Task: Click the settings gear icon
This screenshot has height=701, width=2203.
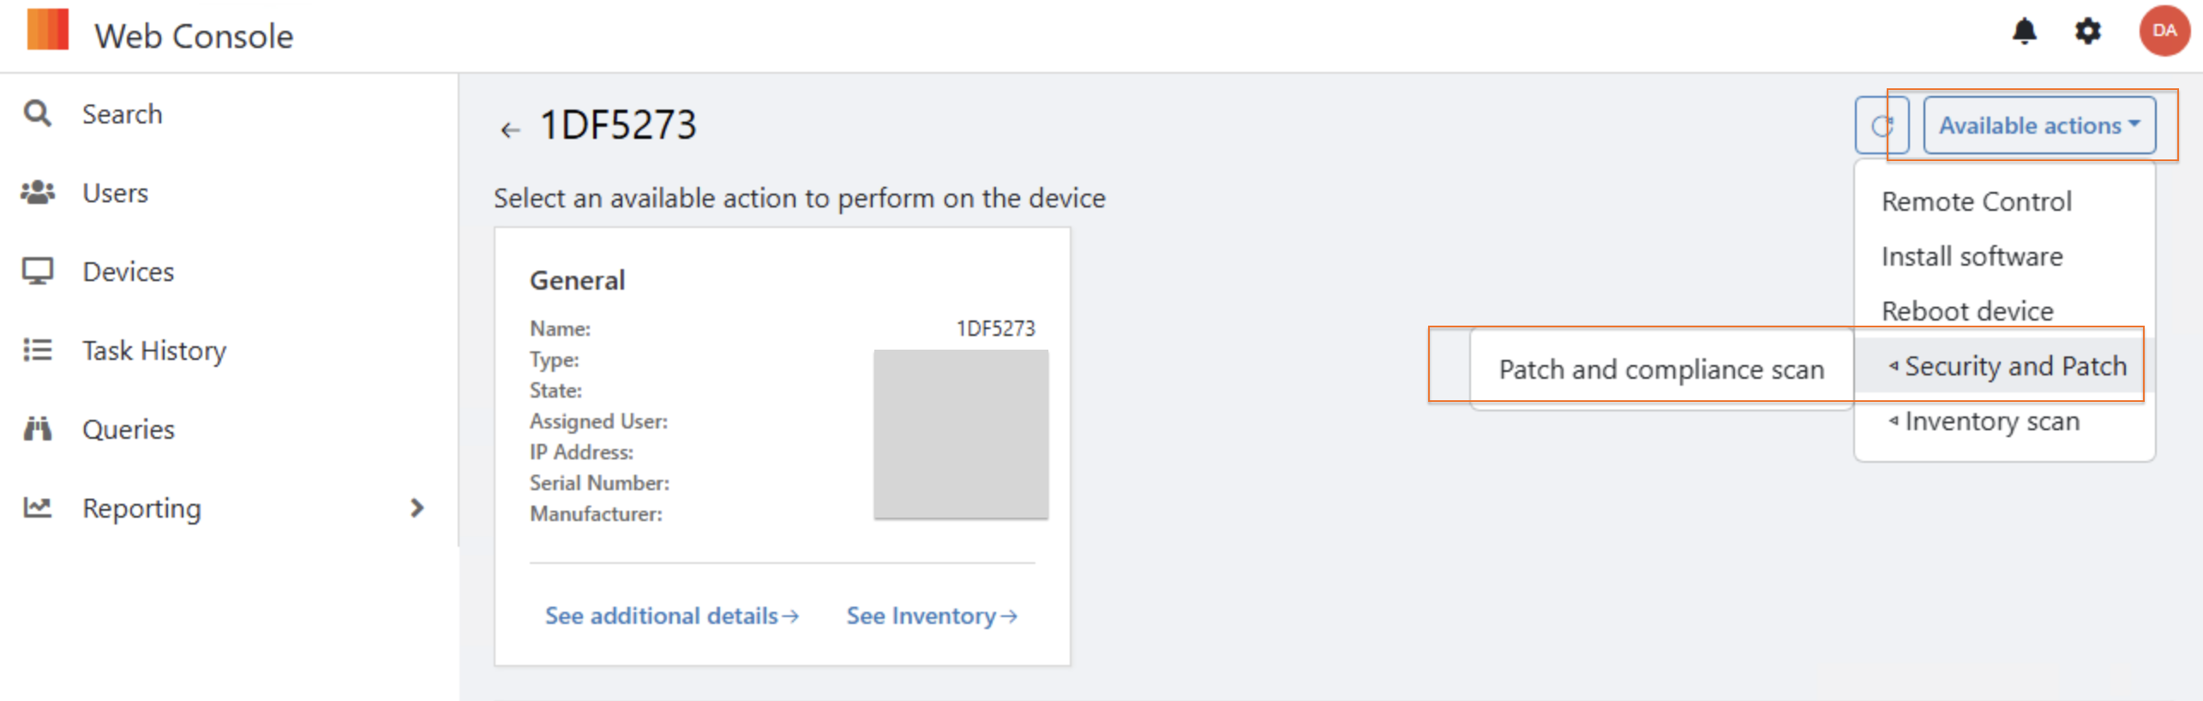Action: (2088, 32)
